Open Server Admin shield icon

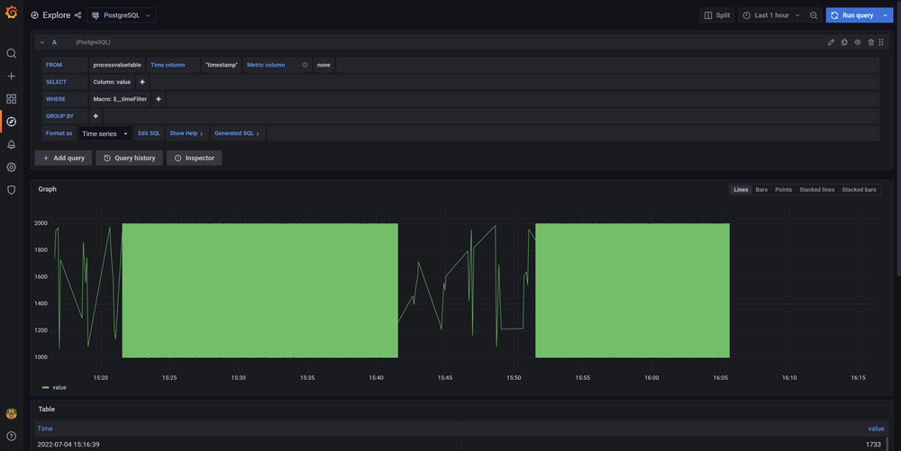[11, 190]
